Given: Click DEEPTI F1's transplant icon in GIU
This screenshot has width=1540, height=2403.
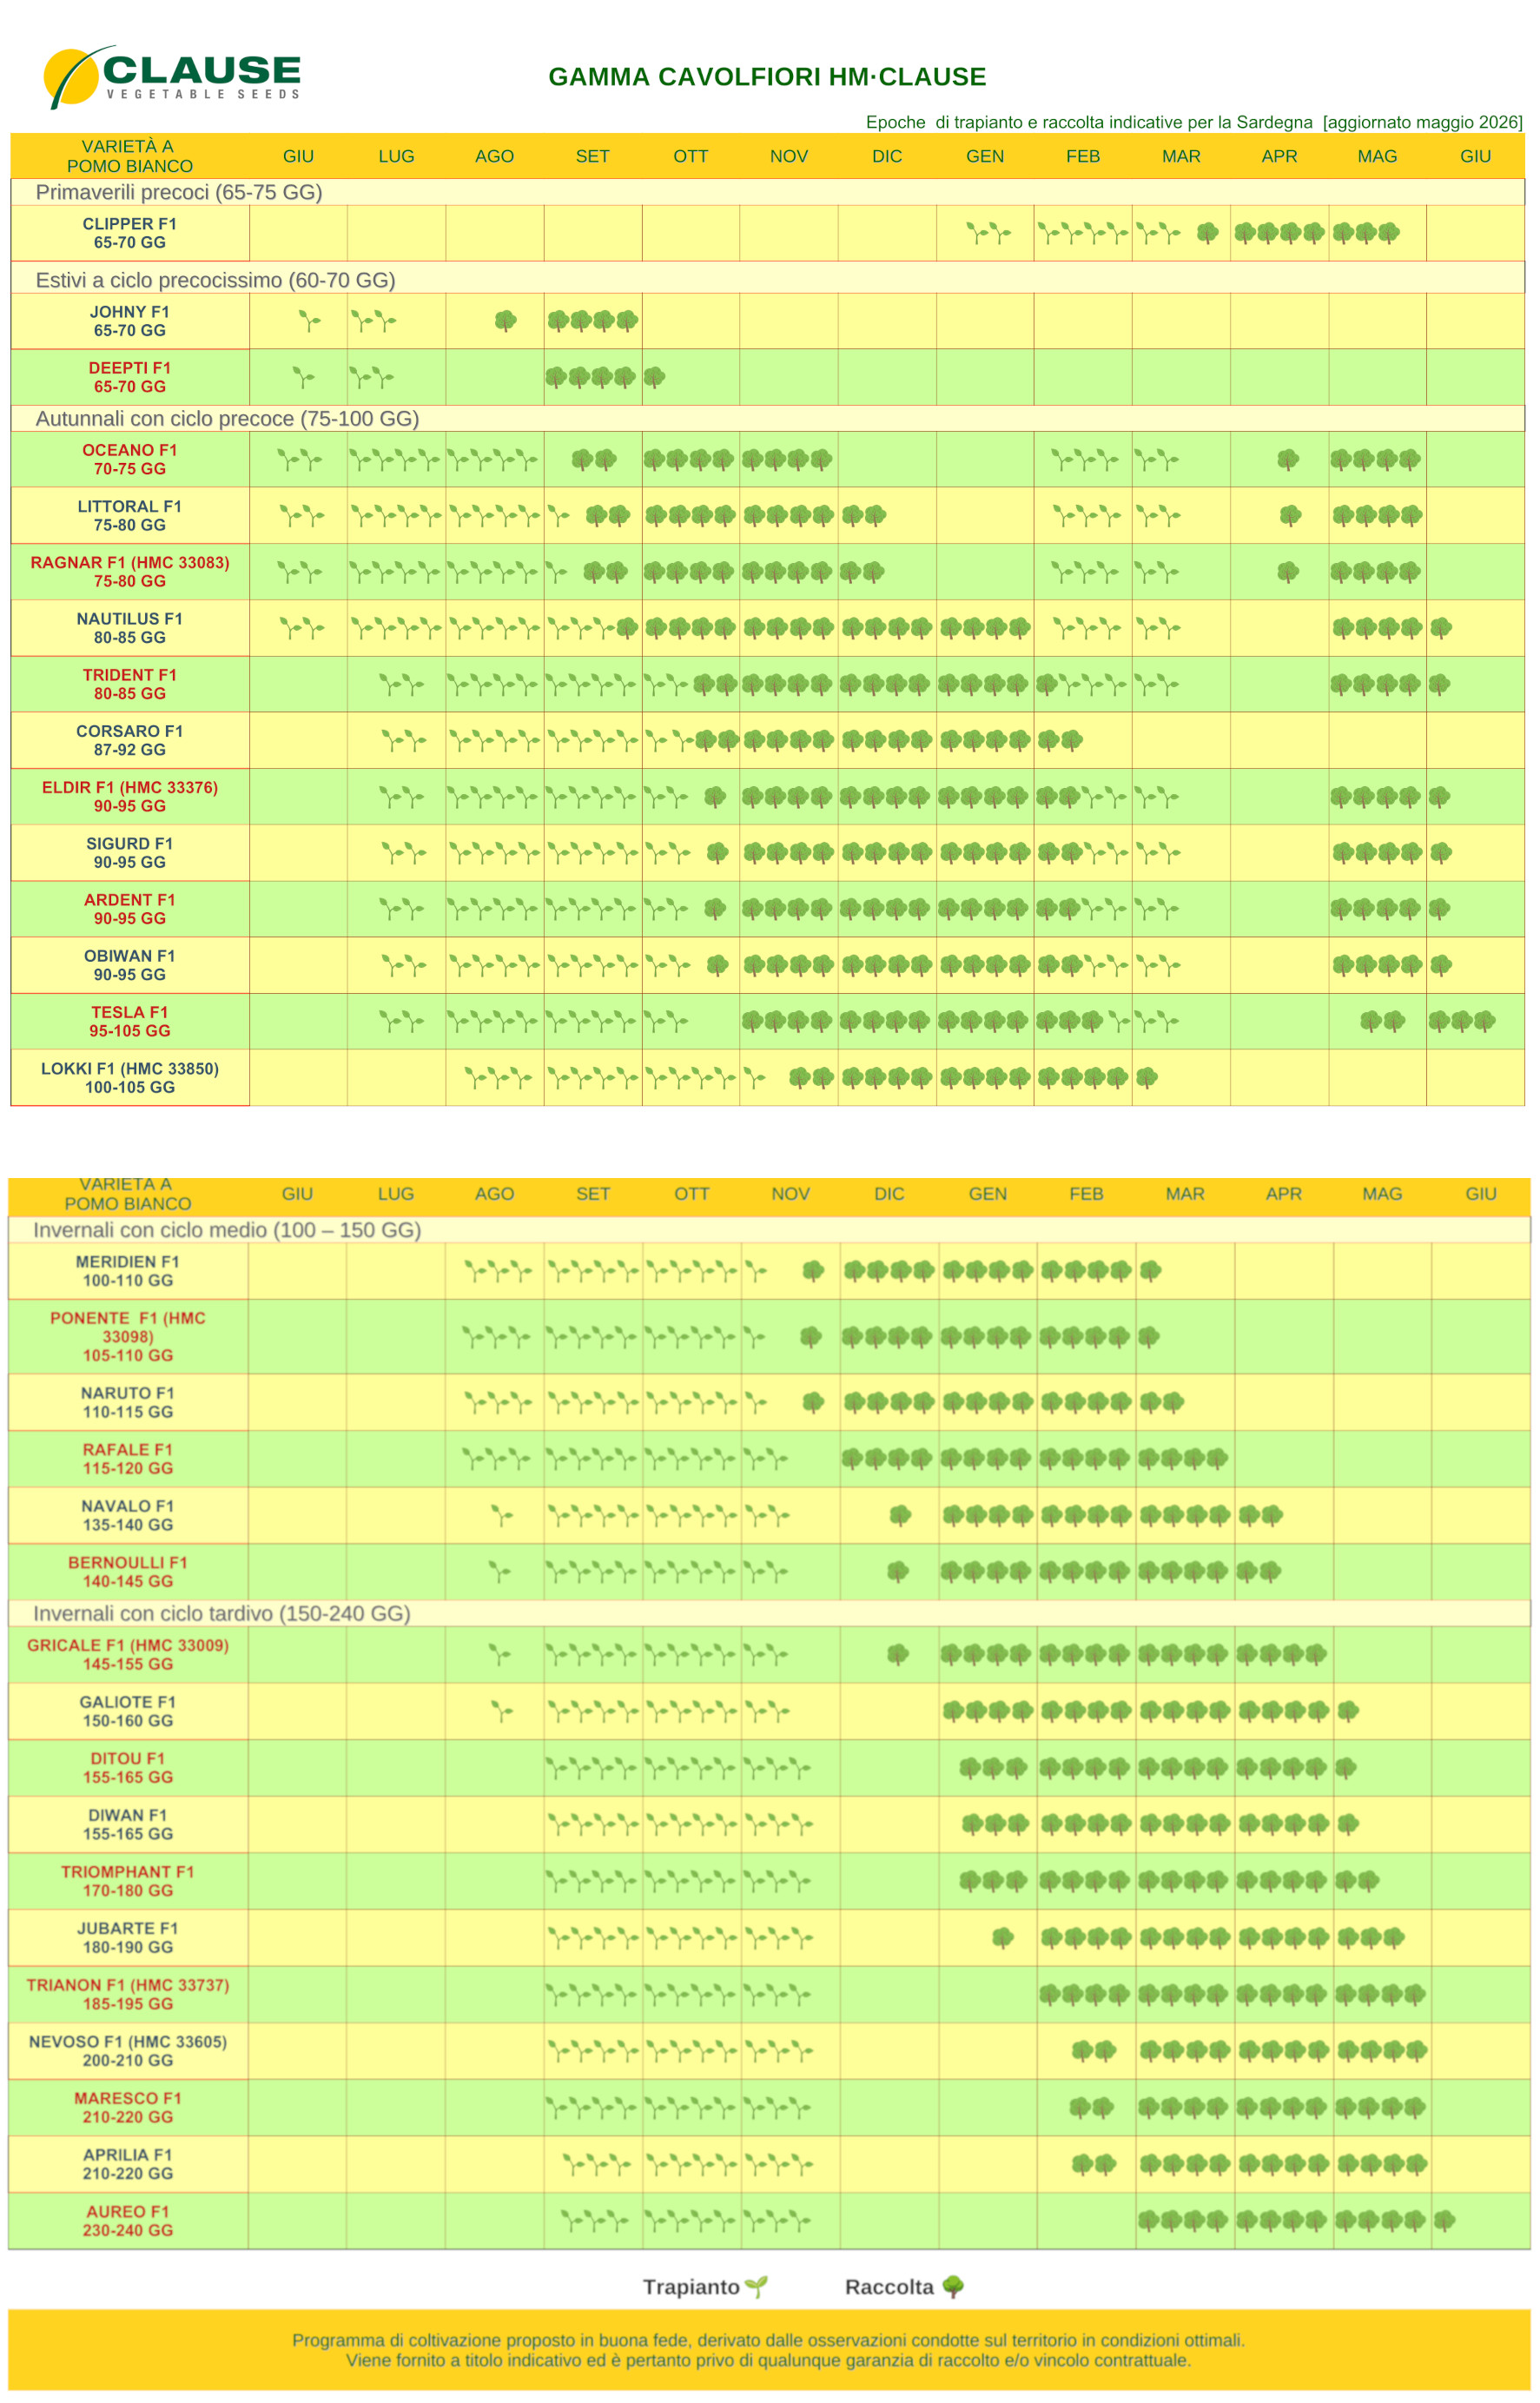Looking at the screenshot, I should coord(303,377).
